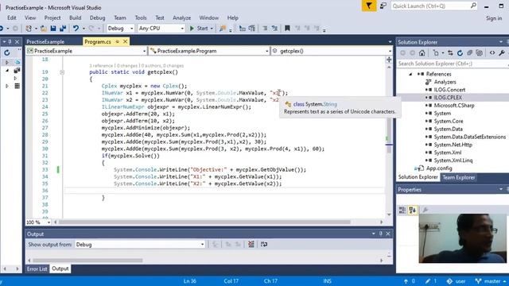Open the getcplex() member dropdown

[x=332, y=51]
